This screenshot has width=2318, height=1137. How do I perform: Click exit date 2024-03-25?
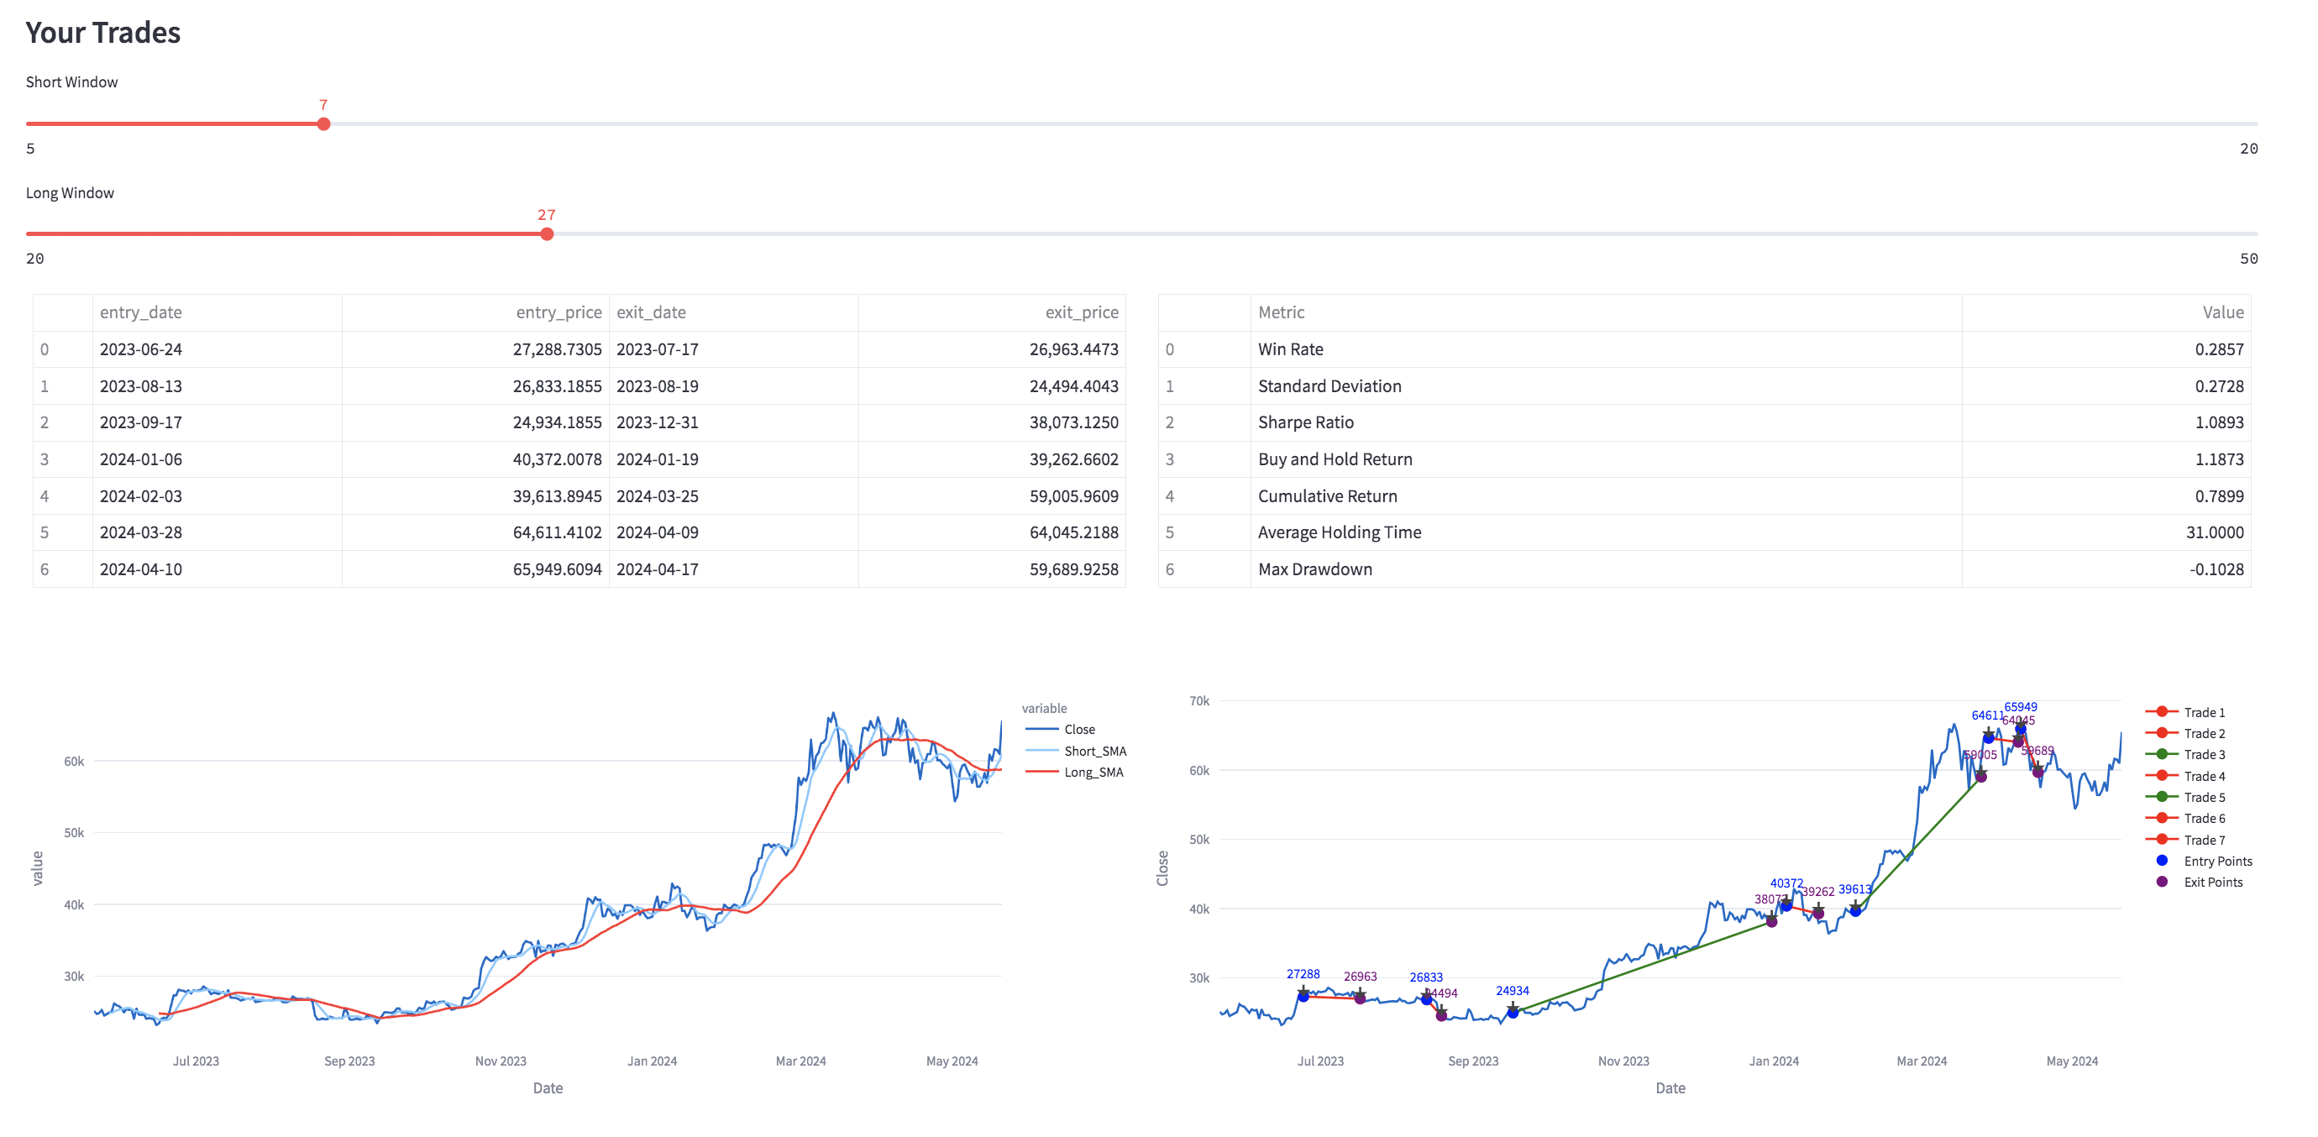[x=733, y=496]
